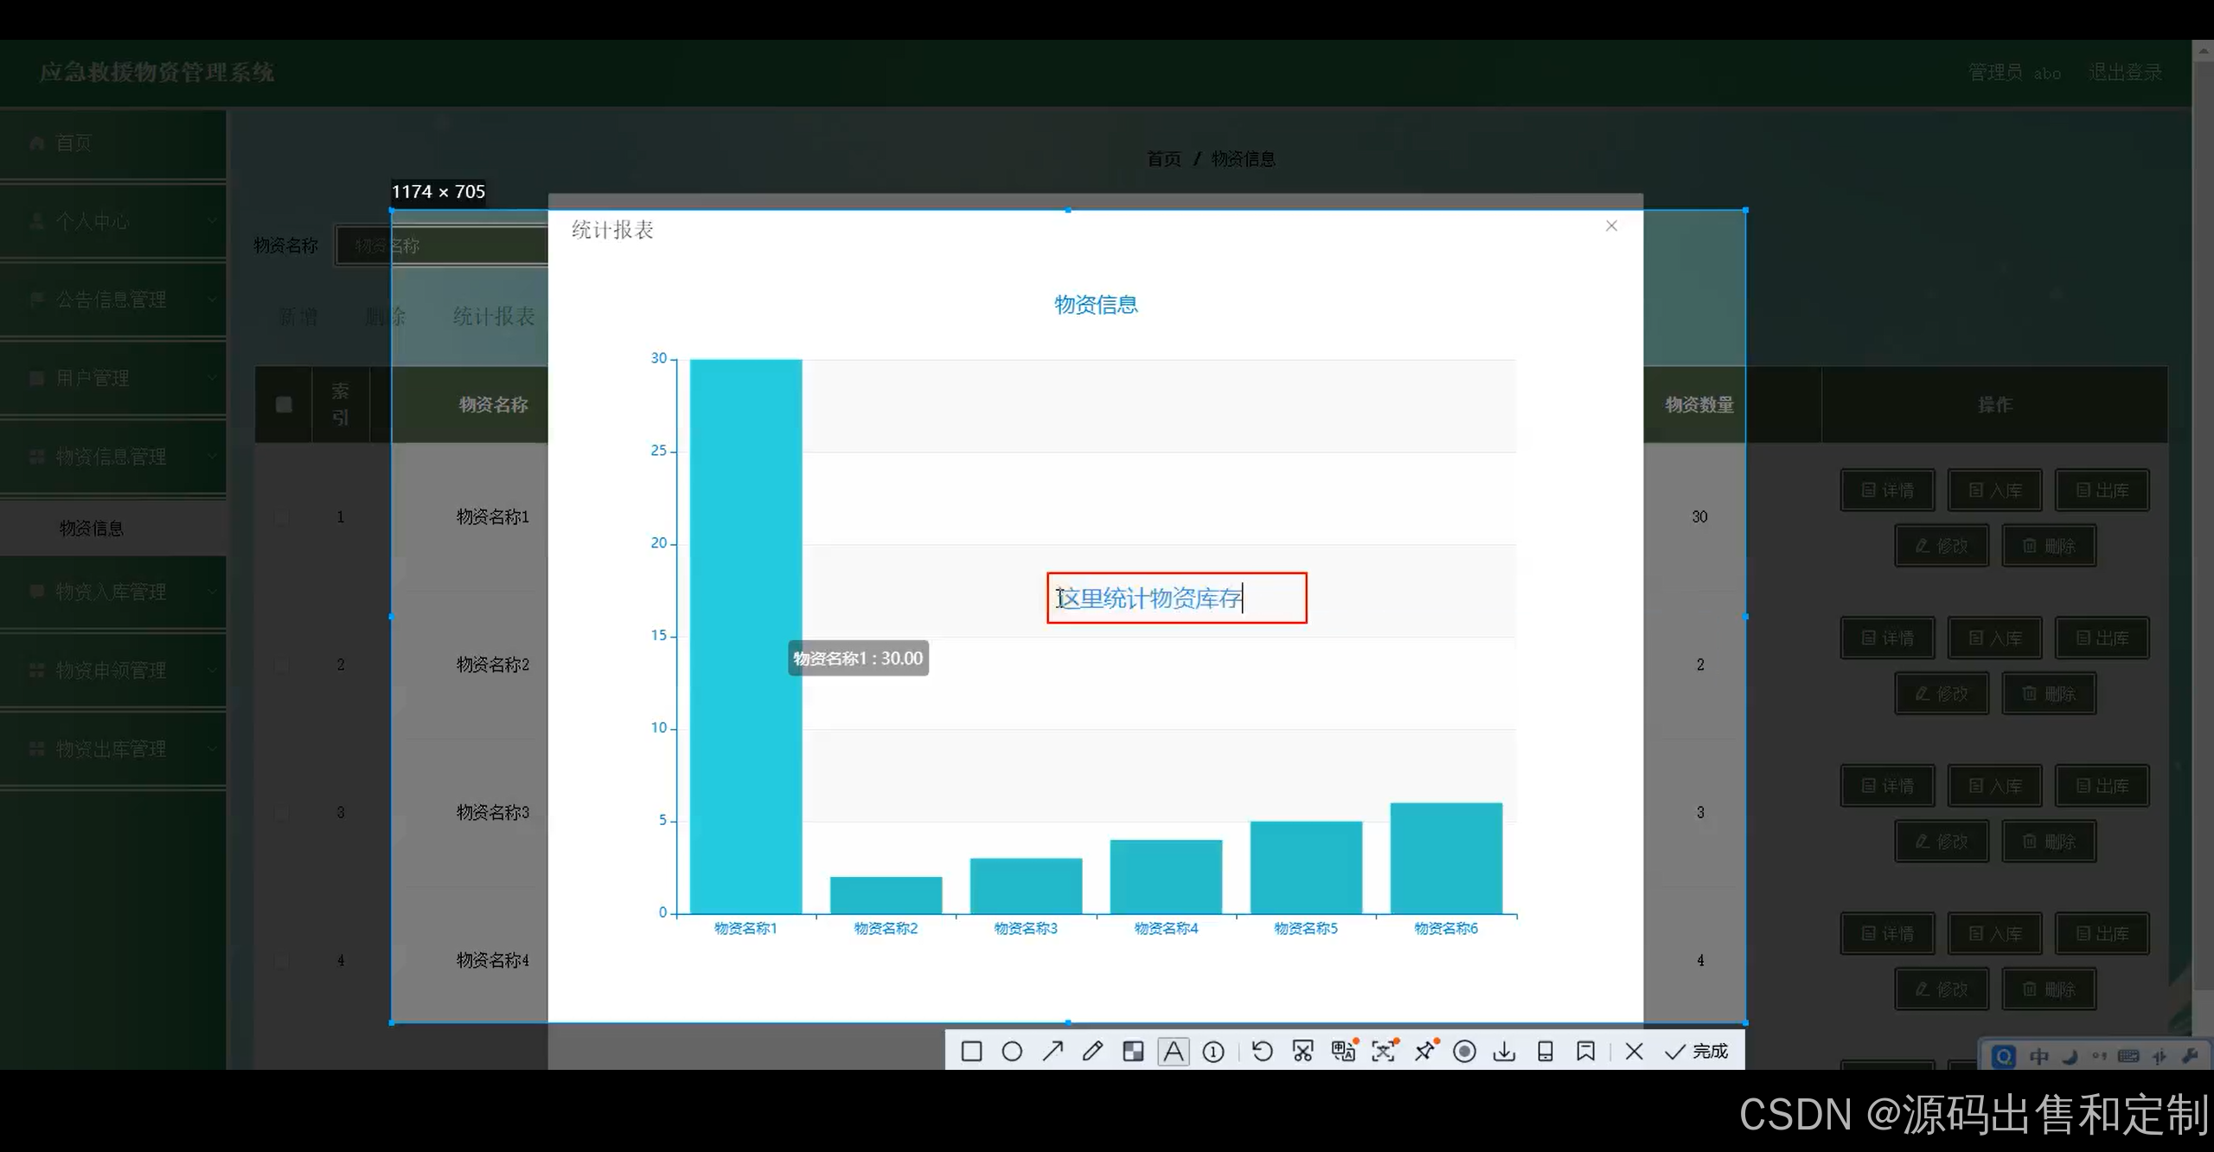Undo the last annotation

click(1262, 1052)
